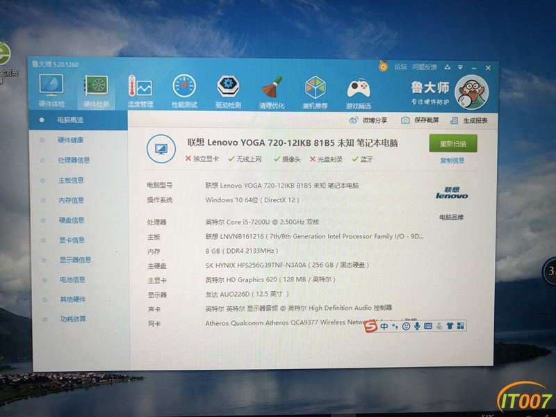Click the green 重新扫描 rescan button
Image resolution: width=556 pixels, height=417 pixels.
(x=453, y=143)
